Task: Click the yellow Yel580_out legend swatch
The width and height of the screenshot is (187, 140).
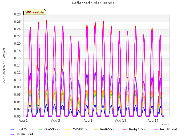Action: click(x=69, y=129)
